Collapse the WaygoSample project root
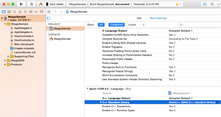This screenshot has height=117, width=221. coord(2,18)
